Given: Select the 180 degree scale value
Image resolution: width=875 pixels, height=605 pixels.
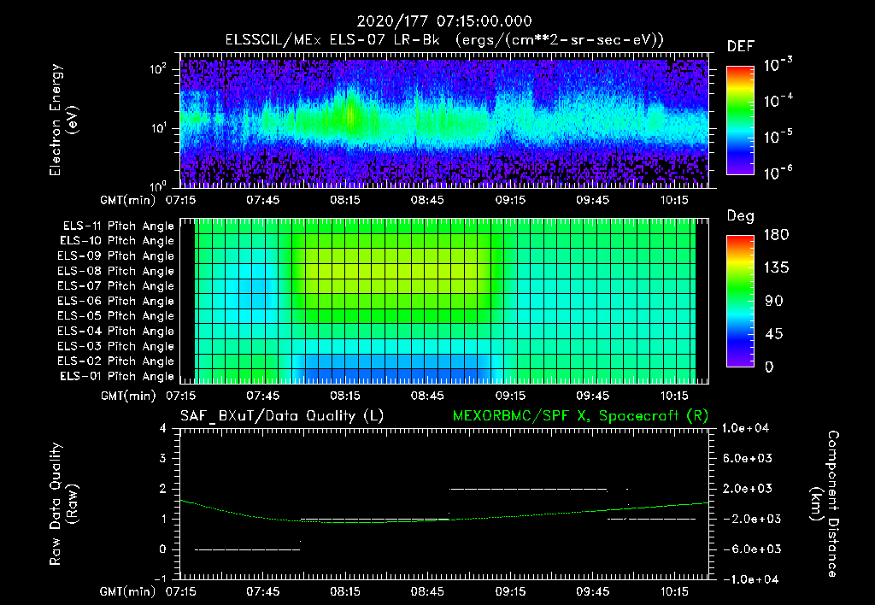Looking at the screenshot, I should tap(776, 234).
